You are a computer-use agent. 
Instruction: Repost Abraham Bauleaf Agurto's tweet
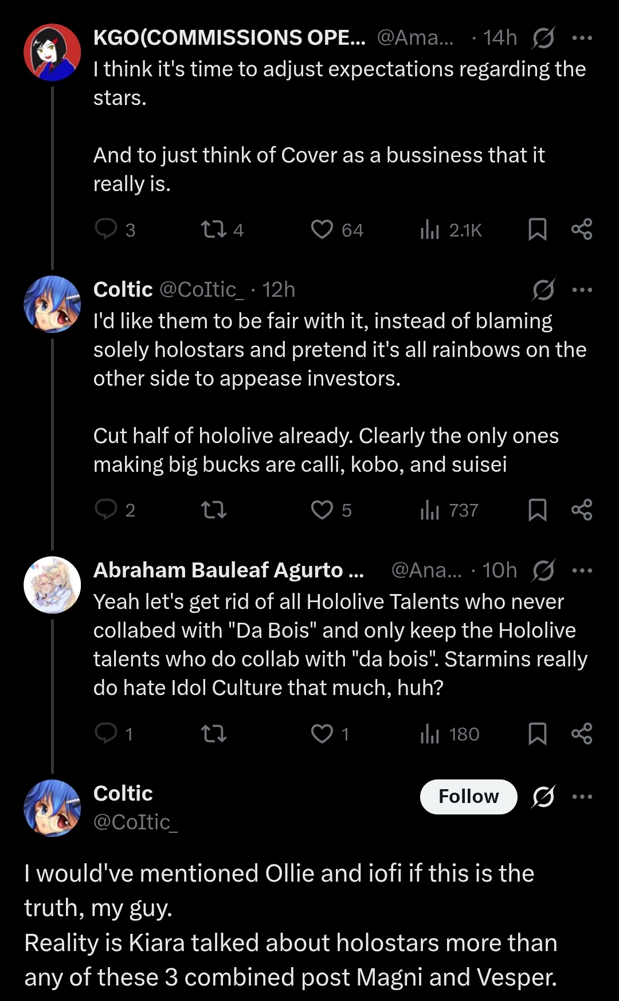pos(214,734)
